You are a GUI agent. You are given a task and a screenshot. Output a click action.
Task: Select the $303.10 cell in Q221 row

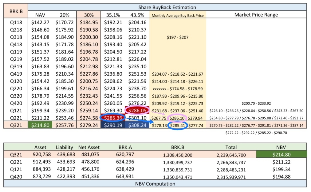pos(137,118)
